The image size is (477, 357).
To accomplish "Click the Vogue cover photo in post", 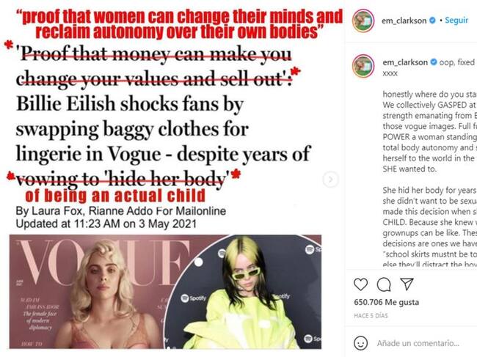I will pos(87,292).
